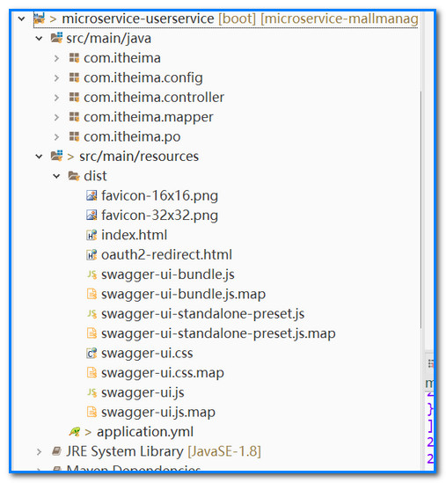446x483 pixels.
Task: Click the microservice-userservice project icon
Action: (x=39, y=18)
